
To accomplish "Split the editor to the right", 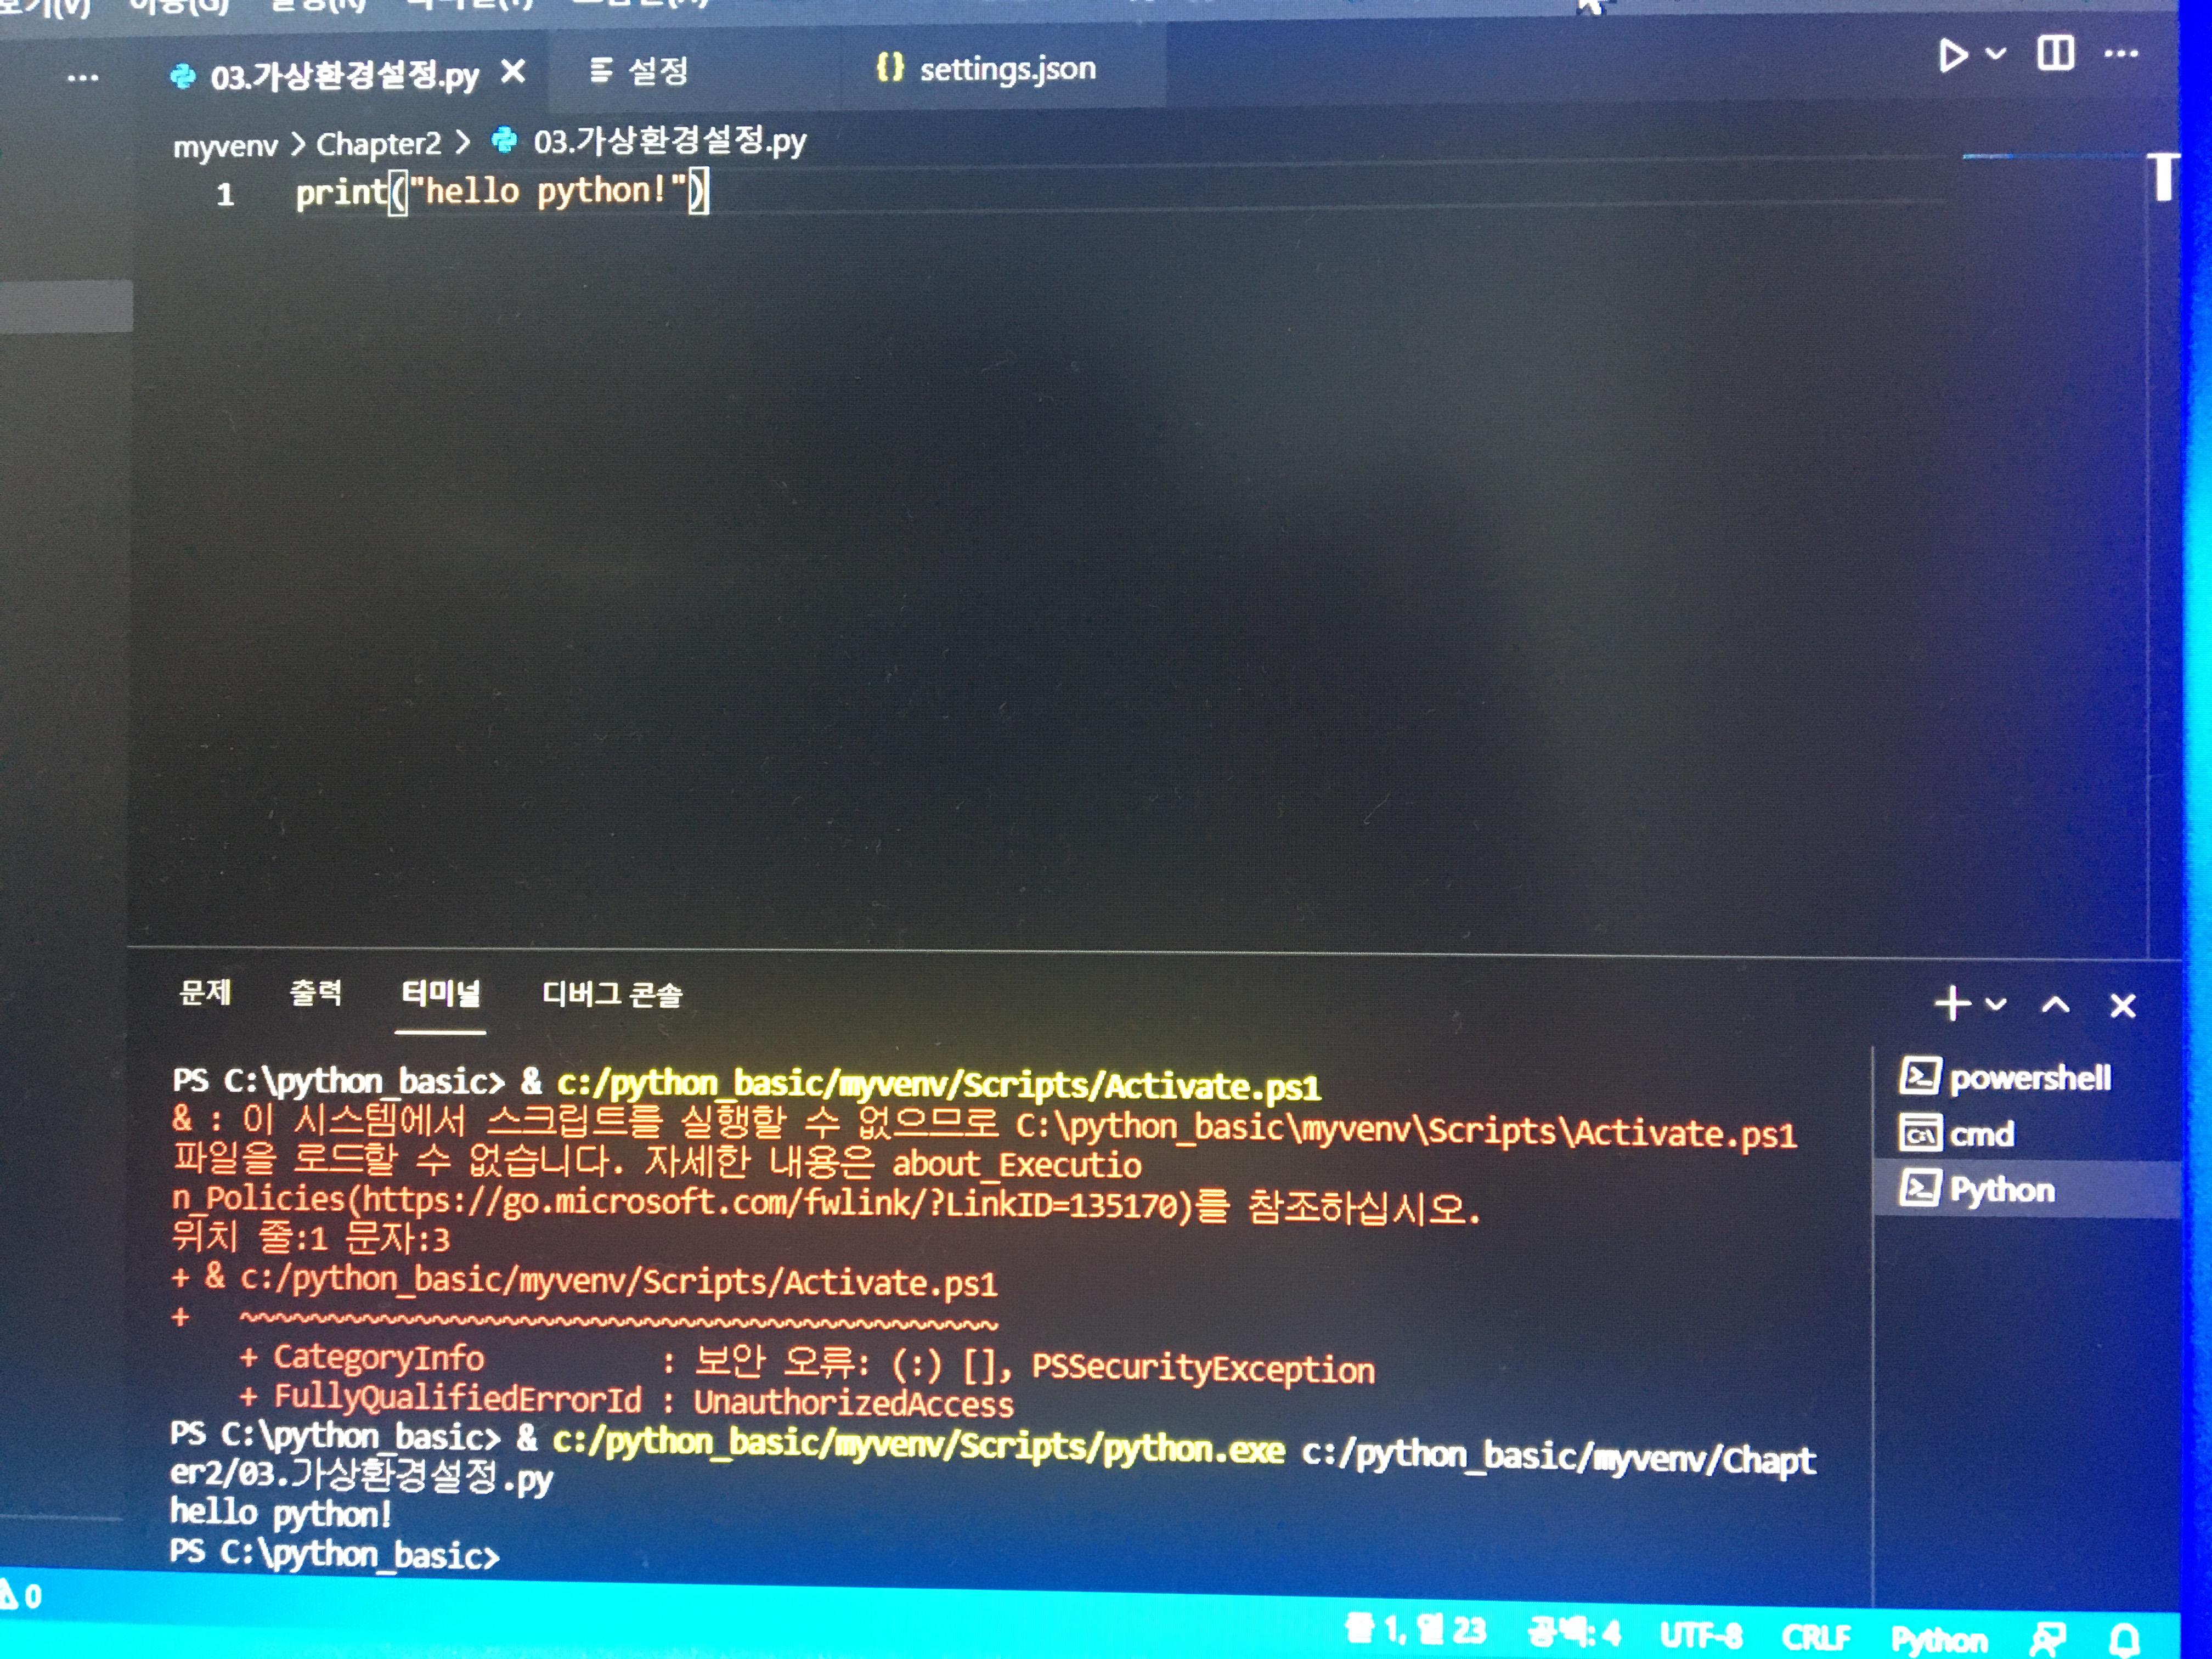I will pos(2055,53).
